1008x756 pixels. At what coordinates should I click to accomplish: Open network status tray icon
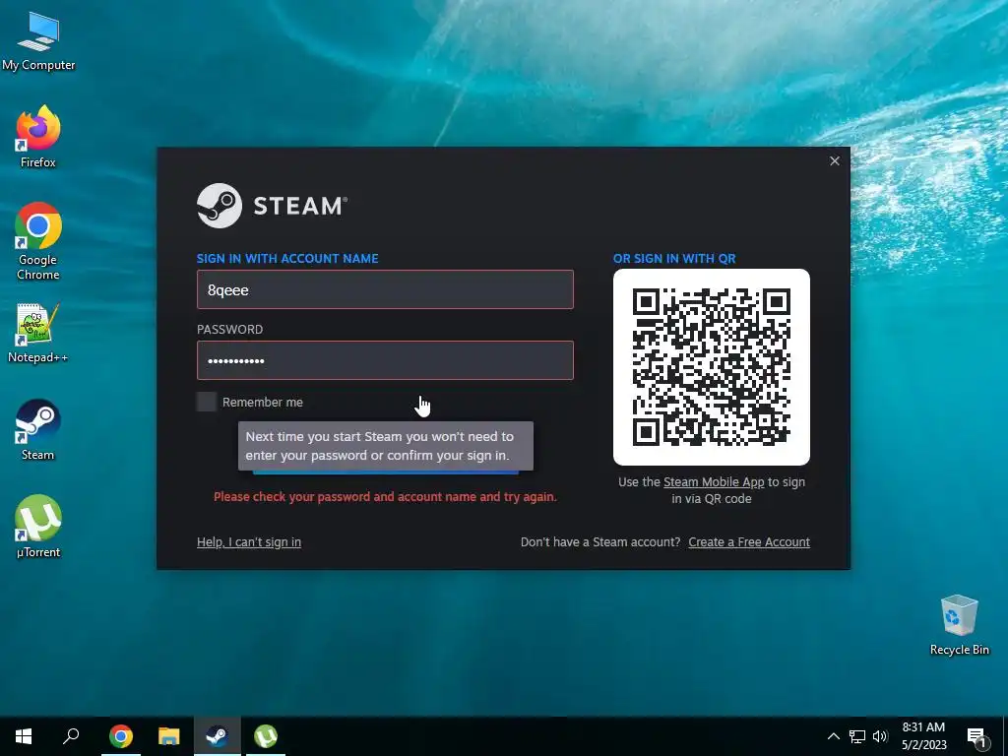click(857, 736)
